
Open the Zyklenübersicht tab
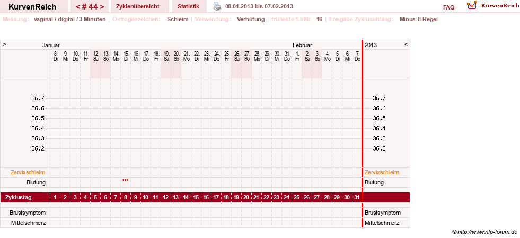pyautogui.click(x=138, y=6)
